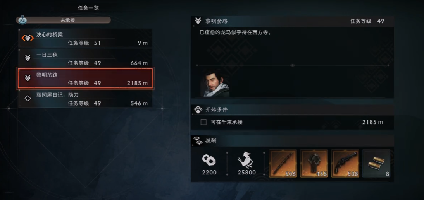Click the coin currency reward icon 2200

tap(209, 160)
